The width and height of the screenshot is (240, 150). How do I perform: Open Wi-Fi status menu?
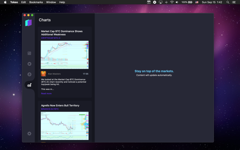pyautogui.click(x=172, y=2)
